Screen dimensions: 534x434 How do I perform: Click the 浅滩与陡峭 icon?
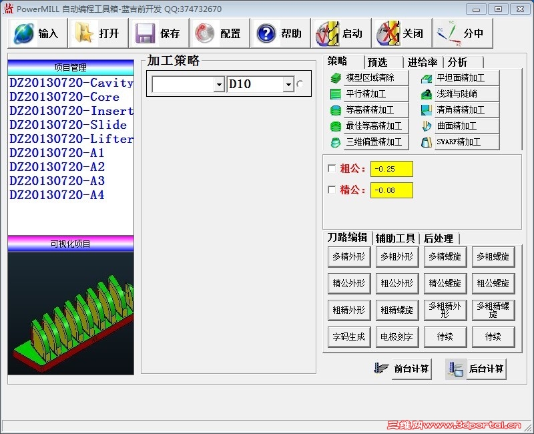point(427,94)
